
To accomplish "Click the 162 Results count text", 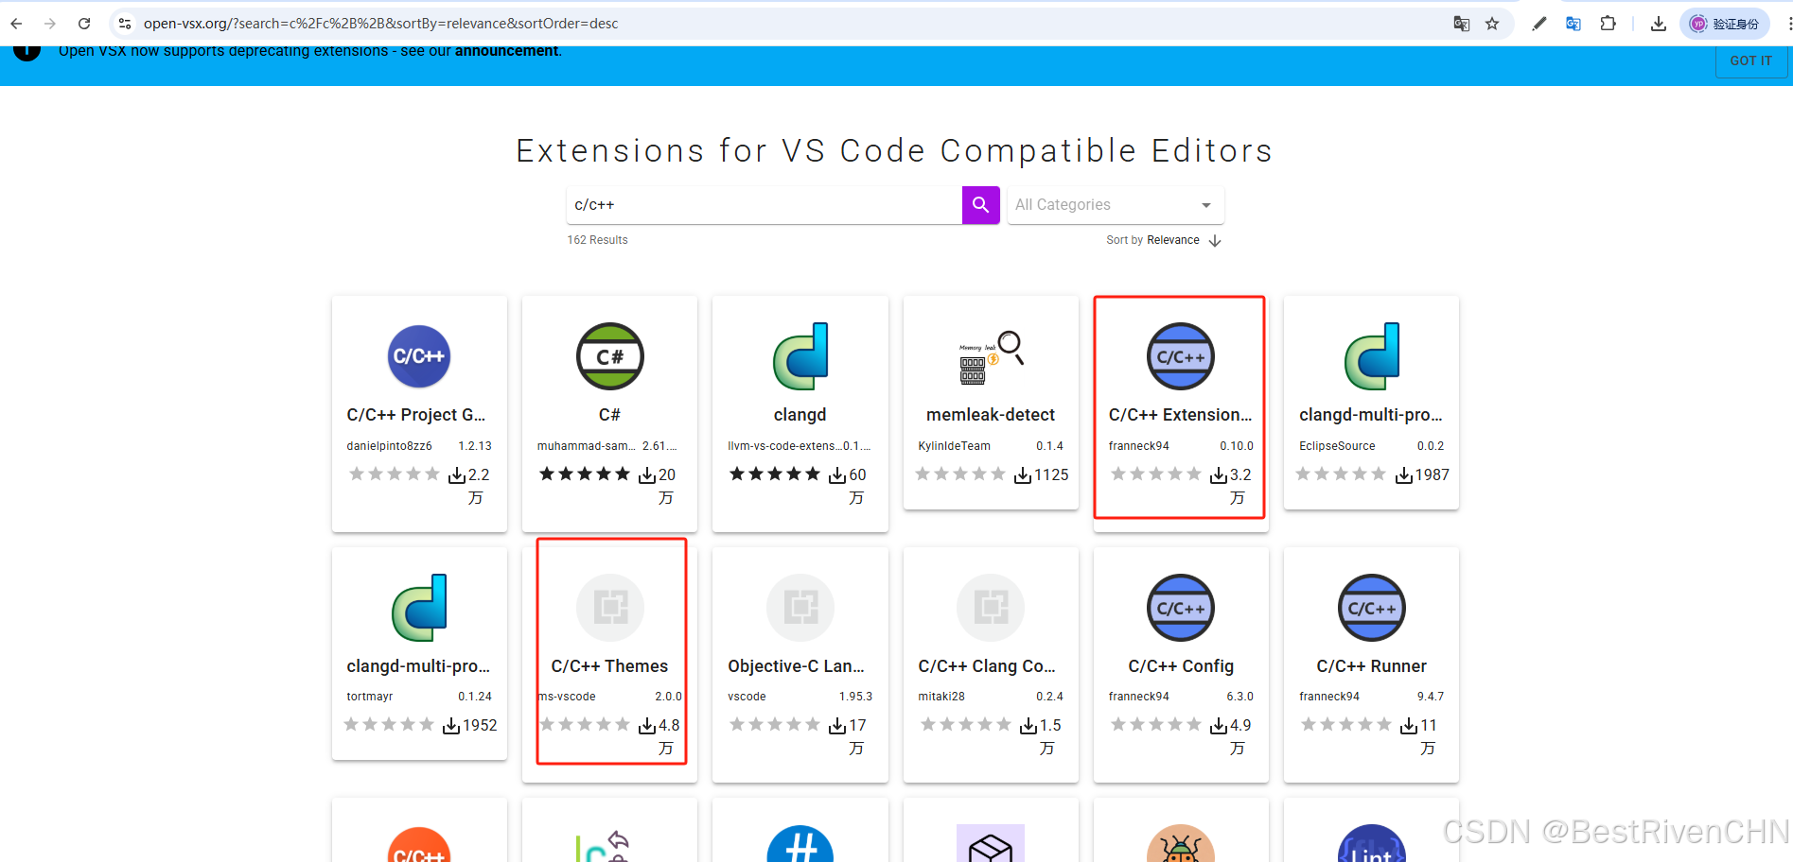I will [x=597, y=240].
